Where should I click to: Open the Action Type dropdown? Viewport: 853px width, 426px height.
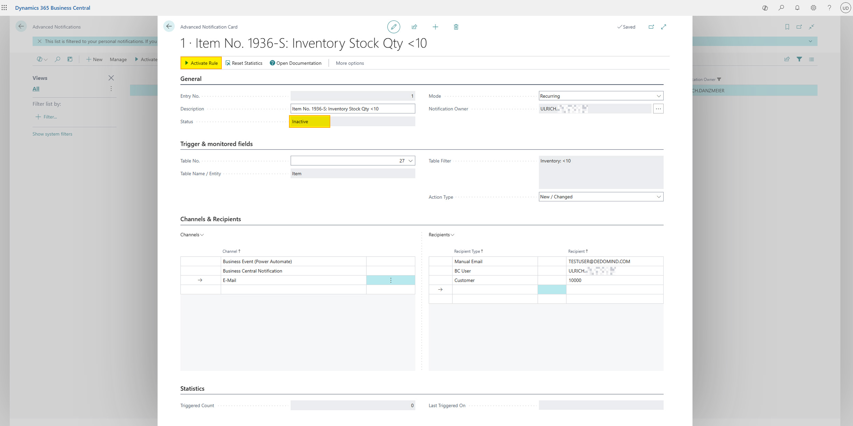coord(601,197)
